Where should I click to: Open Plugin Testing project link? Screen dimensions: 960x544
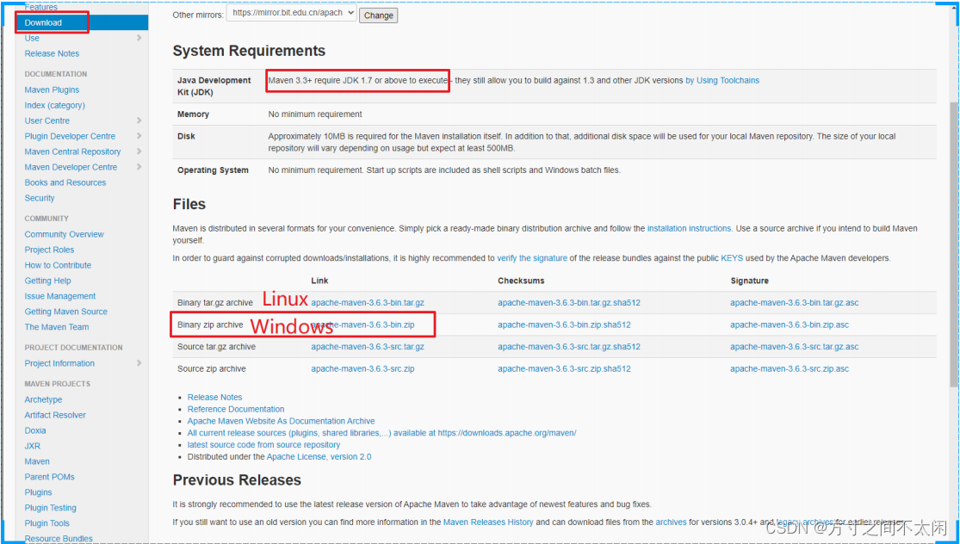click(50, 507)
